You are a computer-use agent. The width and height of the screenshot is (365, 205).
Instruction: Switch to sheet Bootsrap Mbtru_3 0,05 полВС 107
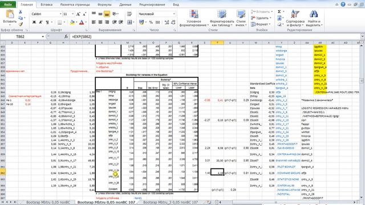point(171,202)
